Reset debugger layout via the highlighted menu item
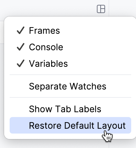Screen dimensions: 136x148 (x=70, y=125)
